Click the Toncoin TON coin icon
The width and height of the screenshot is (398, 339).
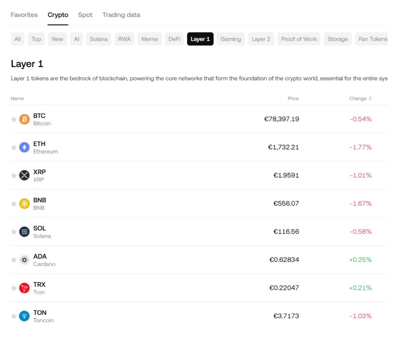click(24, 316)
